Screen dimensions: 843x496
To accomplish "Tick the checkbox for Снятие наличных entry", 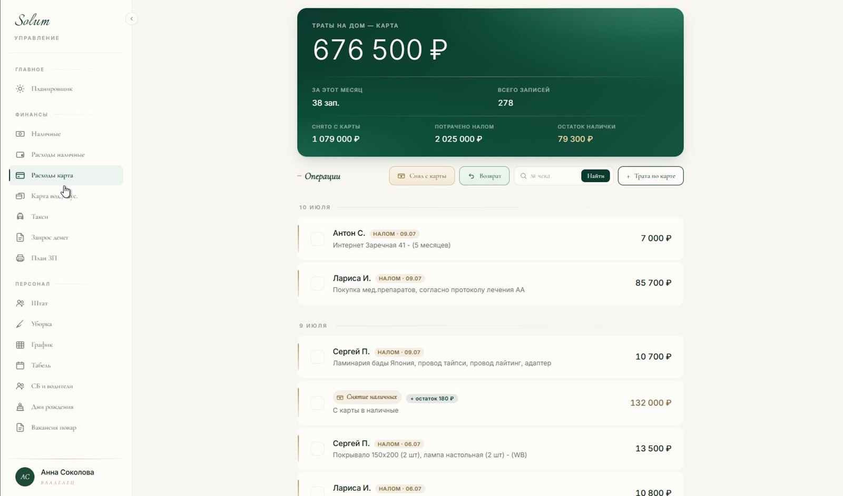I will (x=317, y=403).
